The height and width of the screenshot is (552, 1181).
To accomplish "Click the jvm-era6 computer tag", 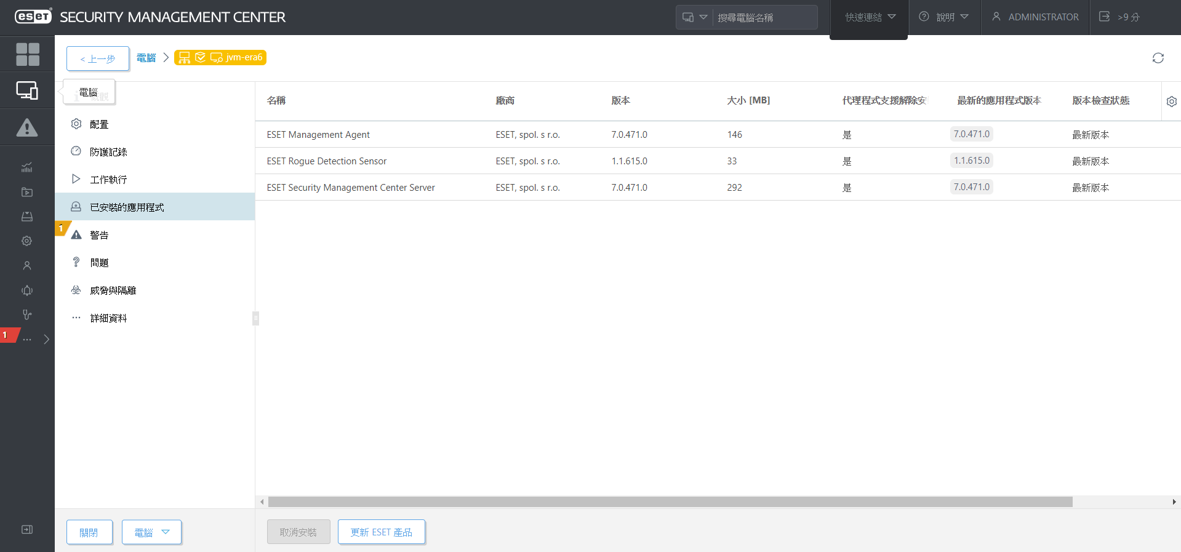I will [x=220, y=57].
